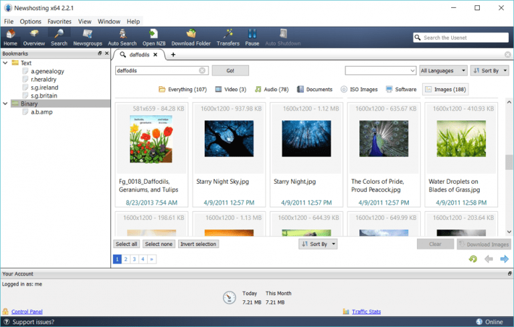Open the View menu

pos(84,21)
